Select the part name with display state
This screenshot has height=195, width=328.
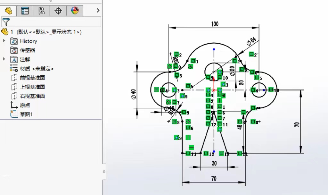(46, 32)
